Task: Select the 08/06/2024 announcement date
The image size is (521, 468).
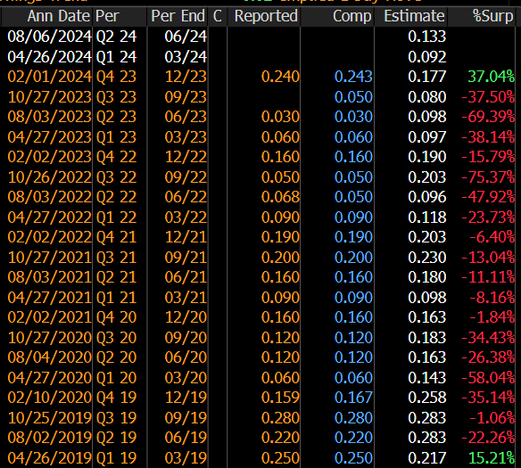Action: coord(49,37)
